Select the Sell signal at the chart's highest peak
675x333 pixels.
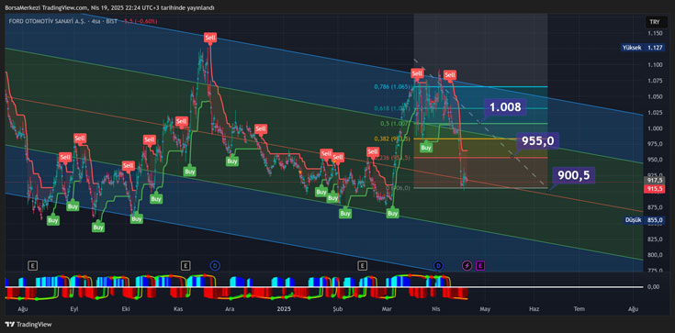point(210,38)
